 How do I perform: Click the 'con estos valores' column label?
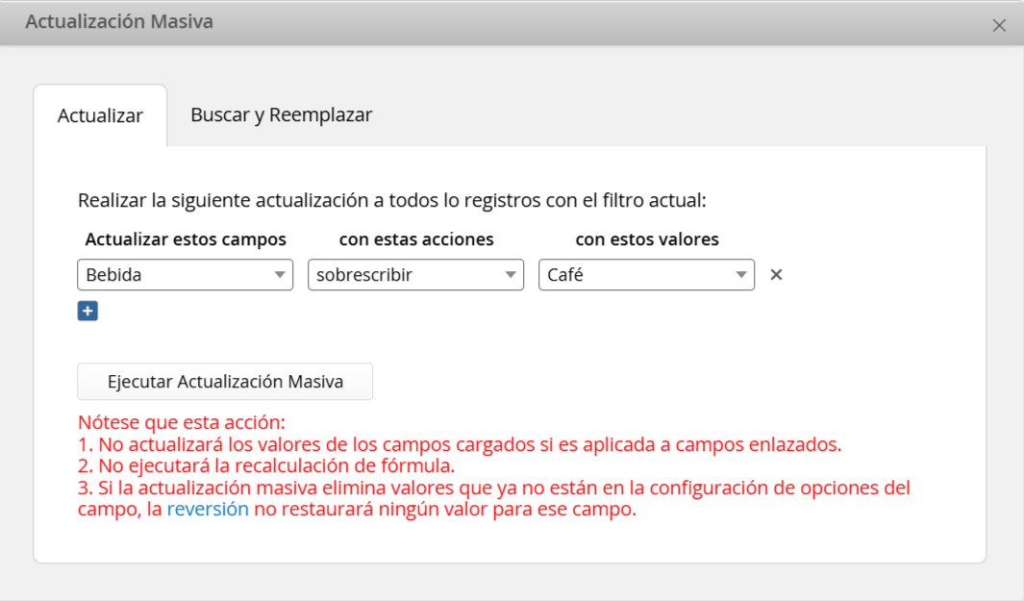(646, 239)
